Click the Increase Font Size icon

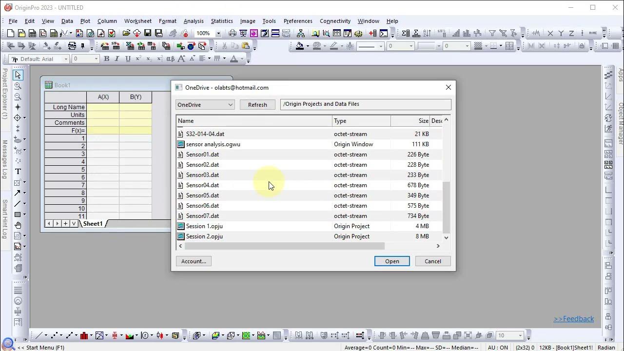click(181, 59)
